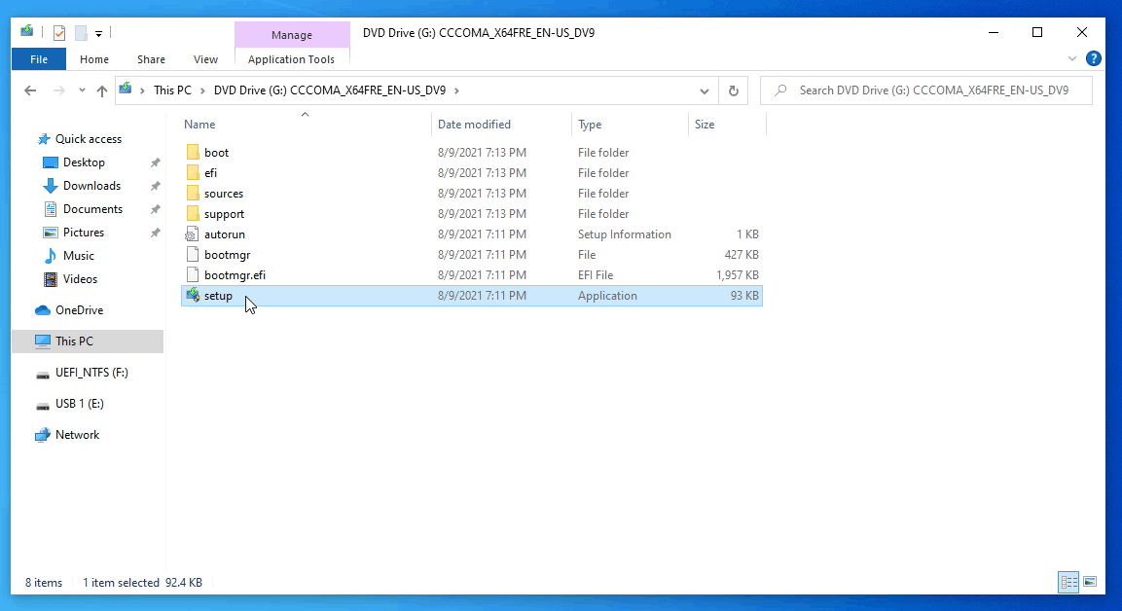Click the Forward navigation arrow
This screenshot has width=1122, height=611.
pos(59,90)
